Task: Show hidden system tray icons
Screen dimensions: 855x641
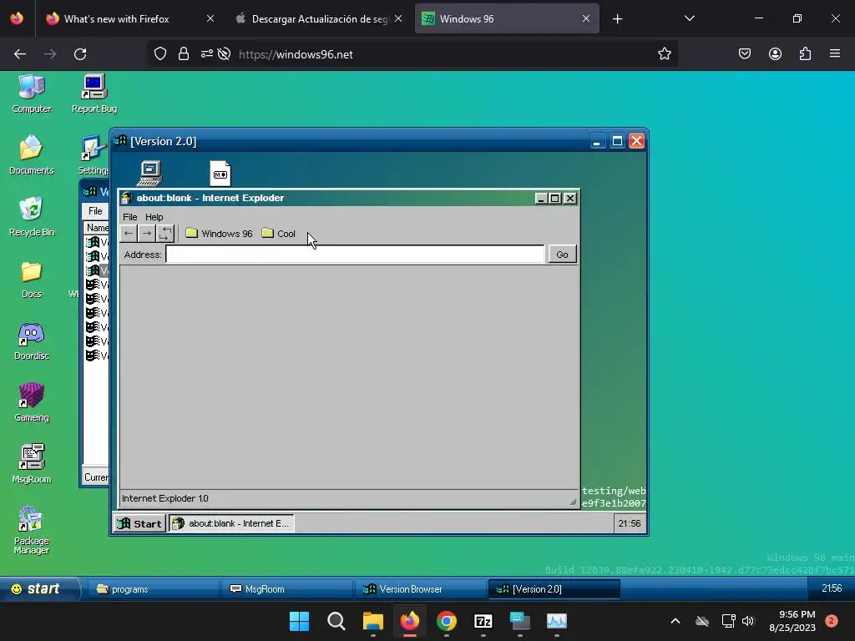Action: point(675,621)
